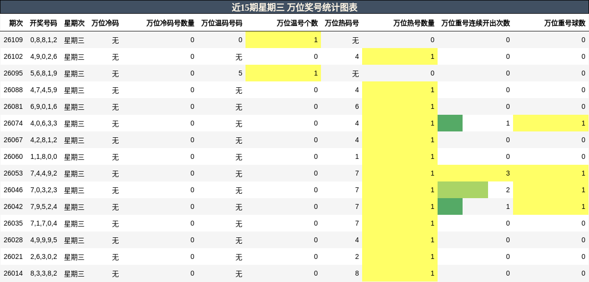Select the 万位重号球数 column header
589x282 pixels.
[x=565, y=23]
